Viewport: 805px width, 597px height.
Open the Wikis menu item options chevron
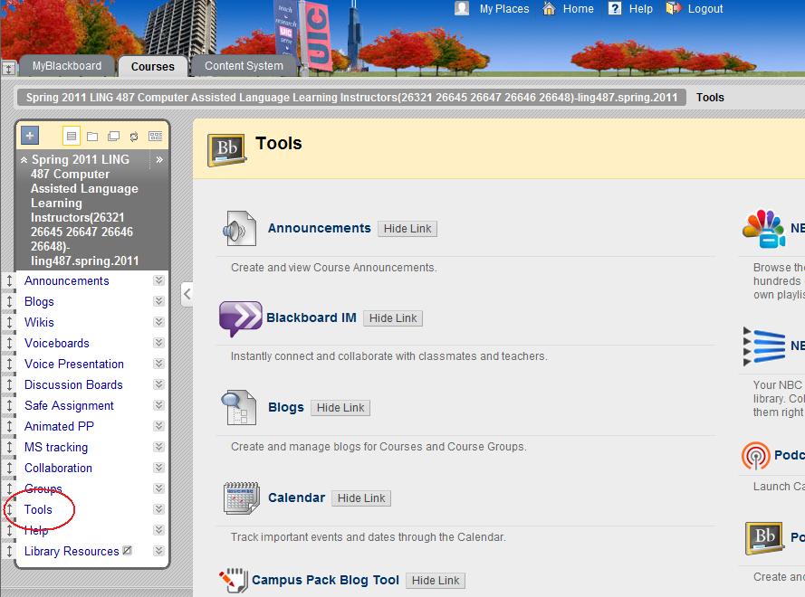pos(158,322)
